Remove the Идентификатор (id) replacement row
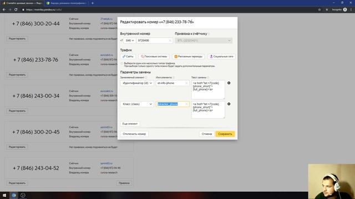This screenshot has width=355, height=199. coord(229,83)
